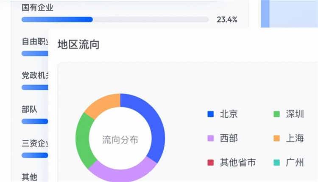Toggle the 上海 legend text label
318x182 pixels.
tap(295, 138)
